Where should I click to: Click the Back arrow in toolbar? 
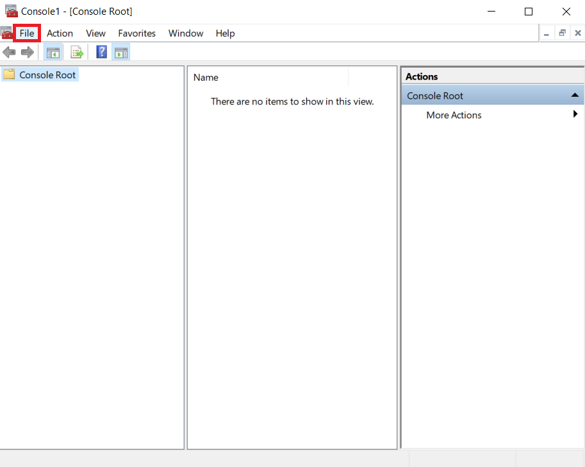click(x=9, y=53)
